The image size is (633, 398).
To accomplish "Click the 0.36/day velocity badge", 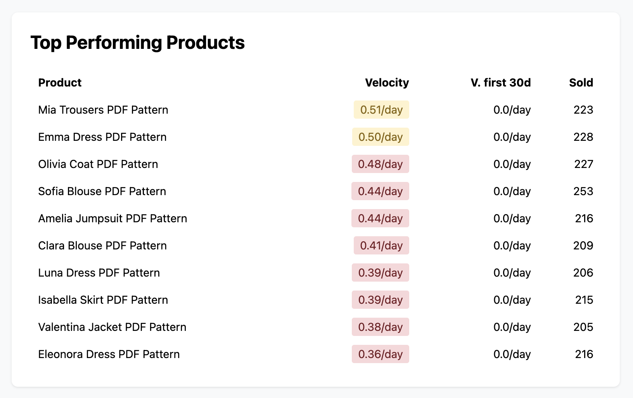I will [x=380, y=354].
